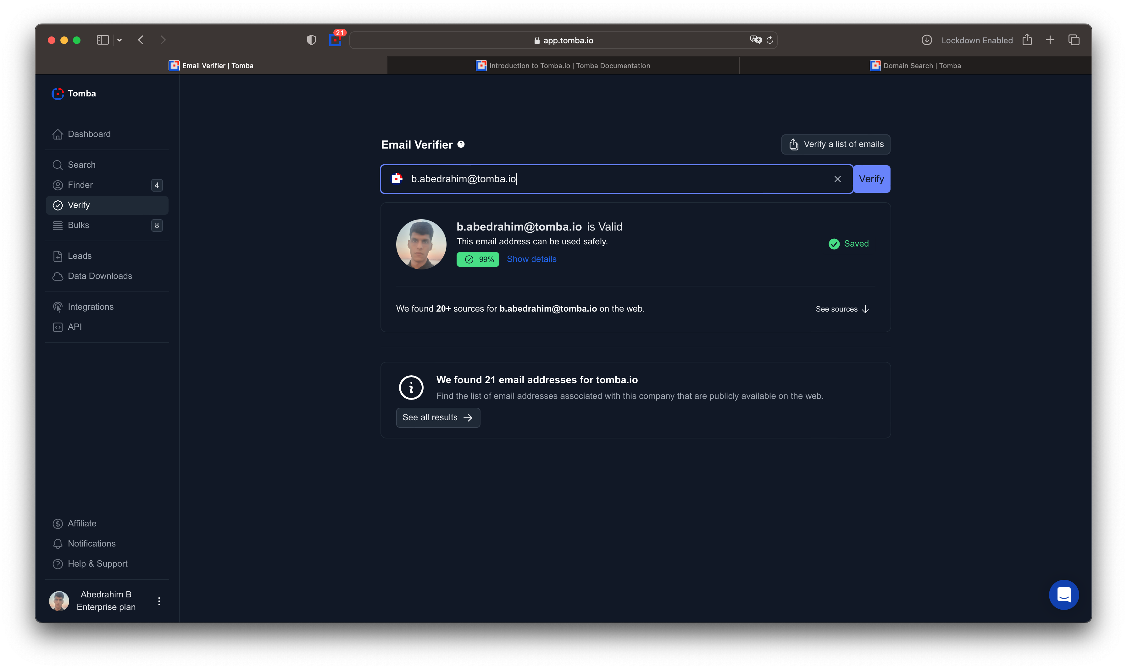Click 'This email address can be used safely.'
This screenshot has width=1127, height=669.
coord(532,242)
